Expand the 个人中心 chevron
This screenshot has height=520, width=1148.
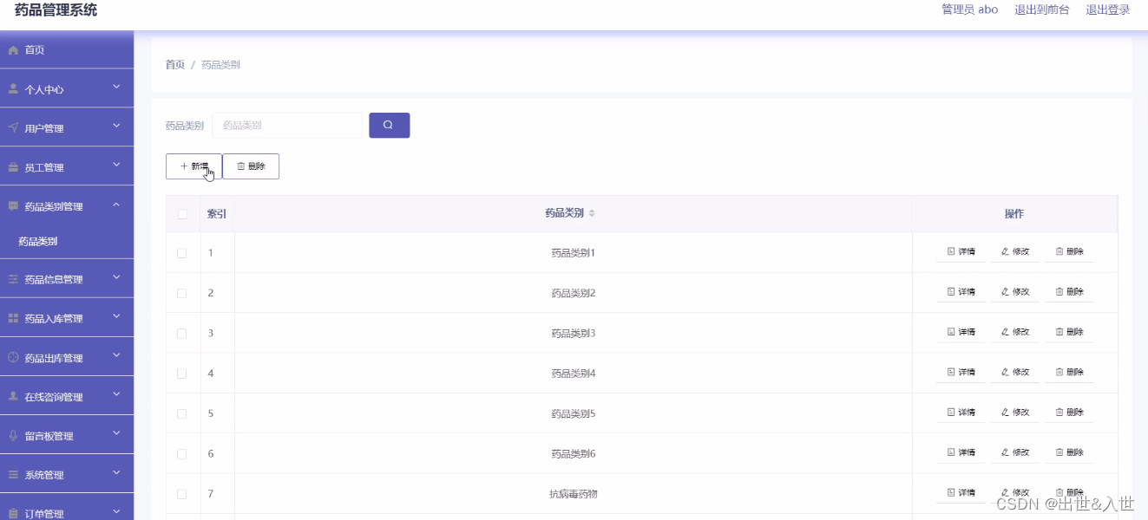(116, 88)
